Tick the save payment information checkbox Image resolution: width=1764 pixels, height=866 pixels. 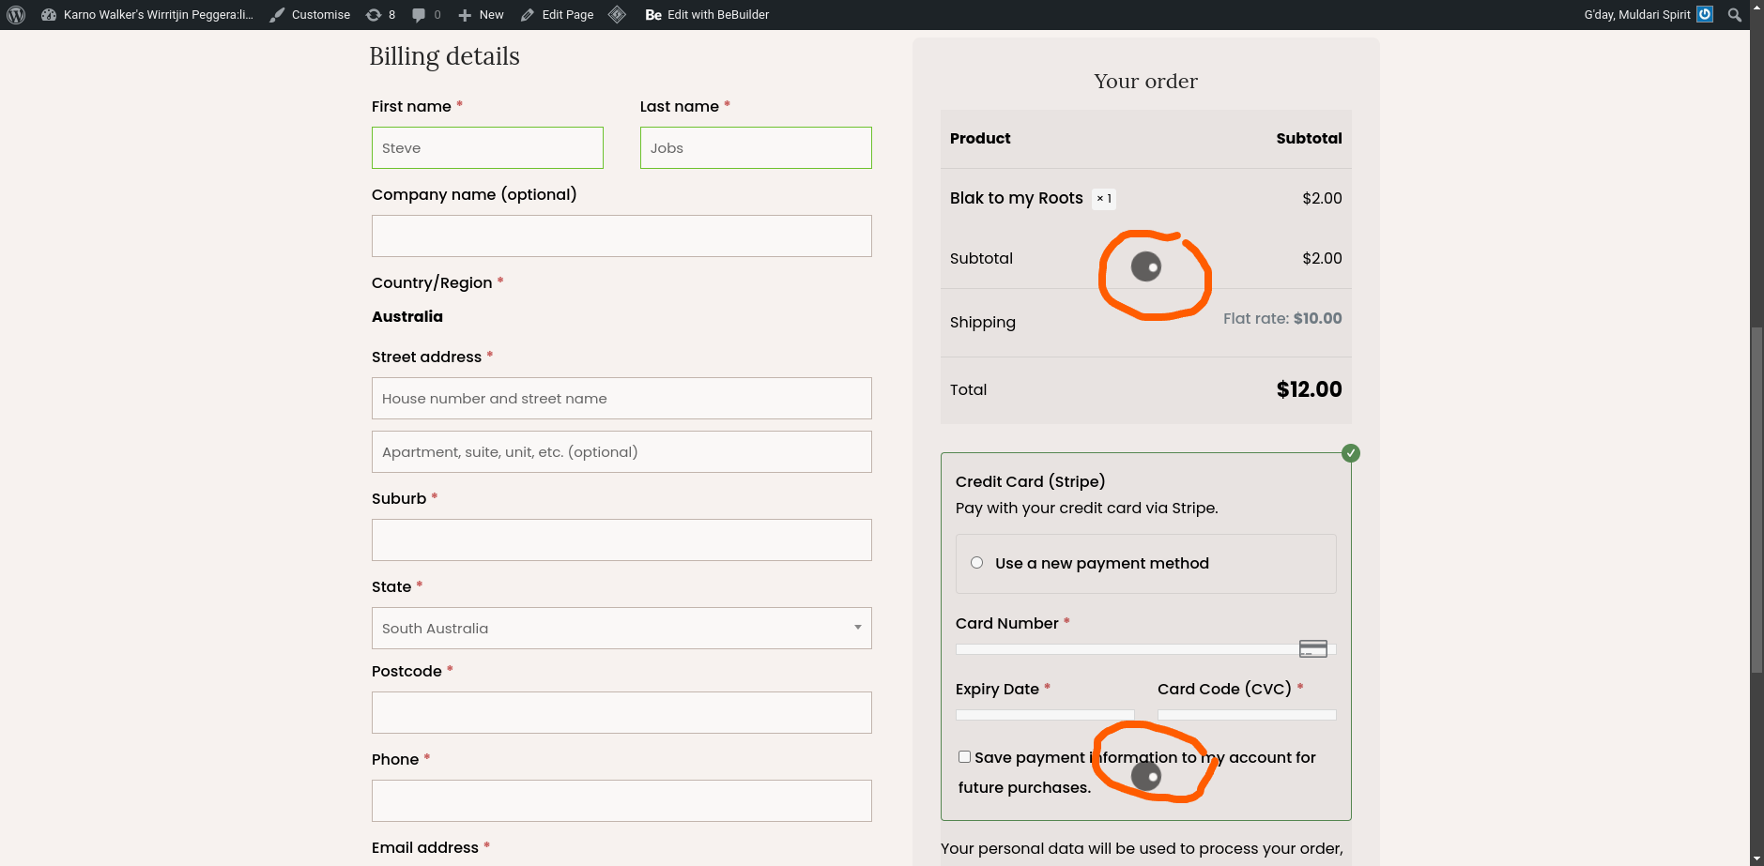click(x=964, y=757)
